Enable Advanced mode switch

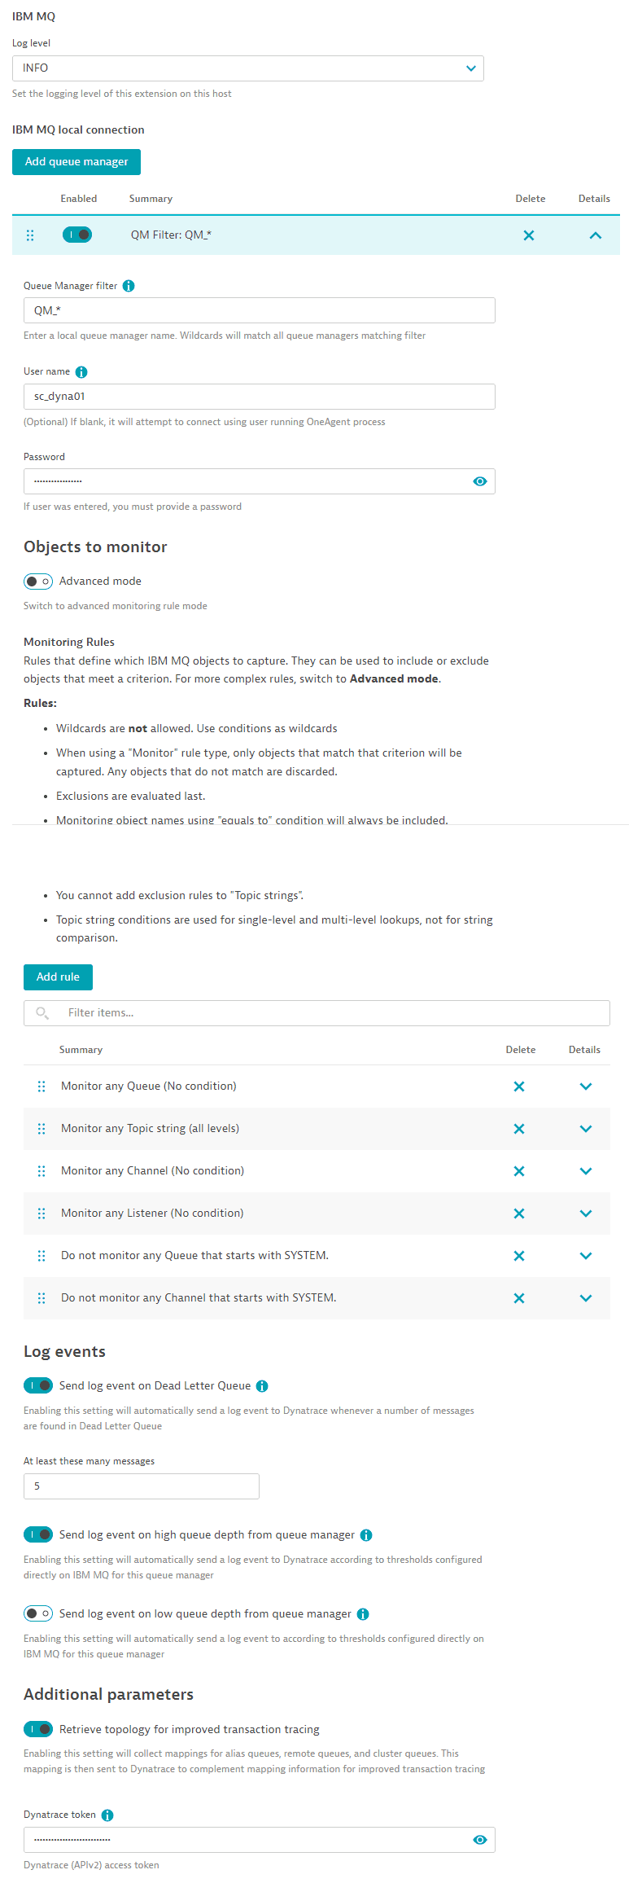click(38, 582)
